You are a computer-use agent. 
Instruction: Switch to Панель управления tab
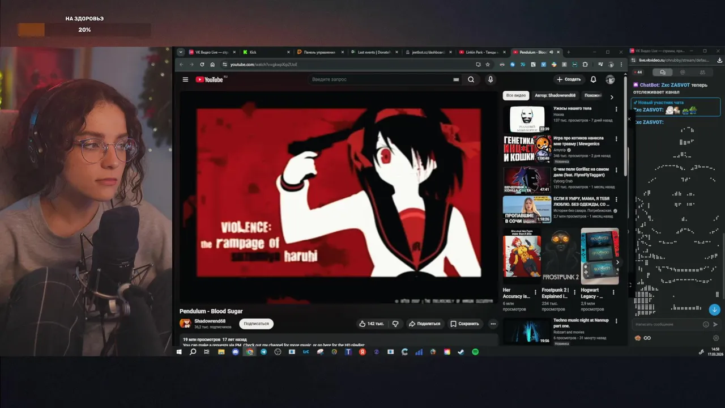tap(320, 52)
